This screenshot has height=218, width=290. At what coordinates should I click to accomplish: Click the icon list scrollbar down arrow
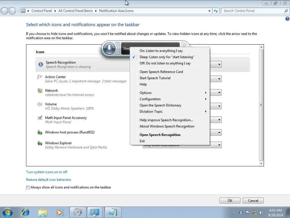261,164
